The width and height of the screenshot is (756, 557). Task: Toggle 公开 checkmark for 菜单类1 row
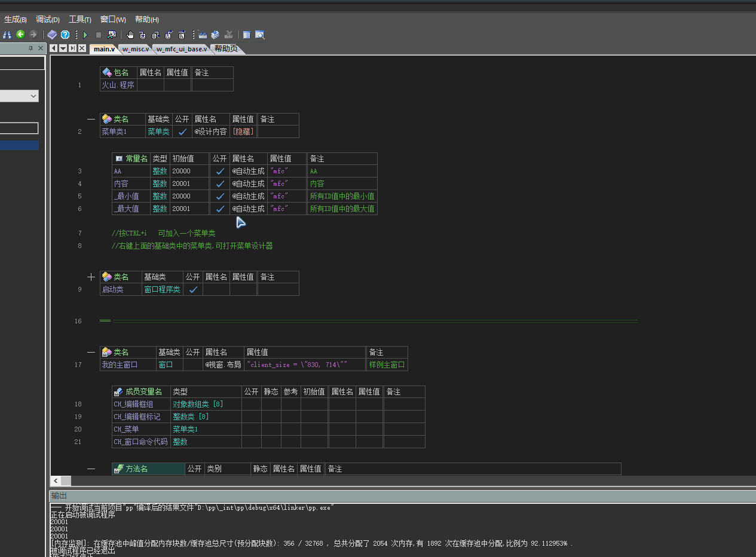(x=182, y=131)
